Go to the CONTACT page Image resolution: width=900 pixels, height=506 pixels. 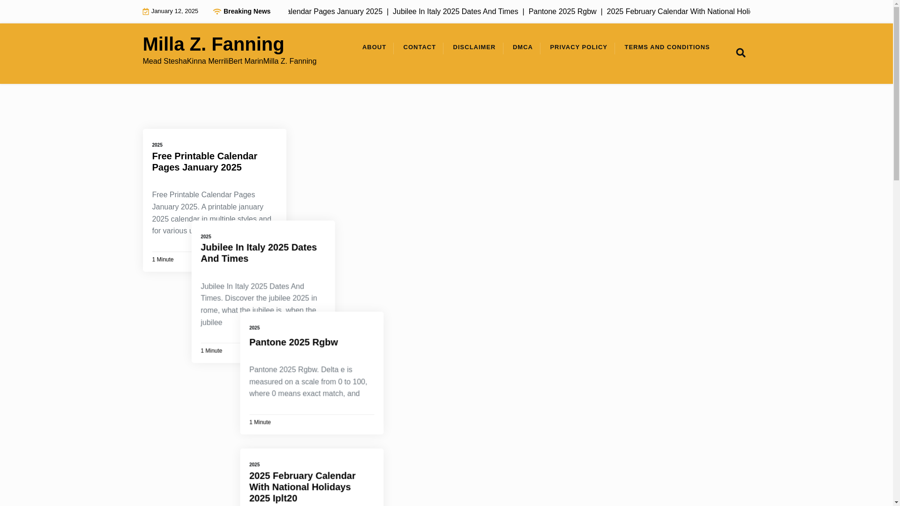420,47
